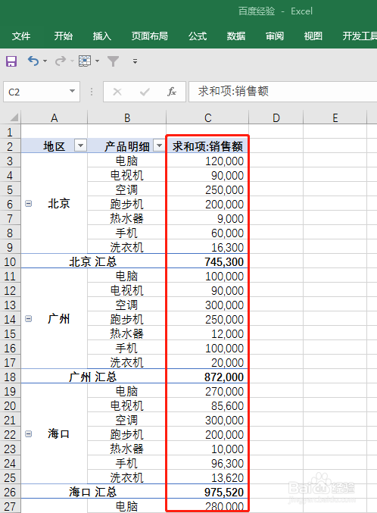The width and height of the screenshot is (377, 513).
Task: Open the 视图 ribbon tab
Action: 313,36
